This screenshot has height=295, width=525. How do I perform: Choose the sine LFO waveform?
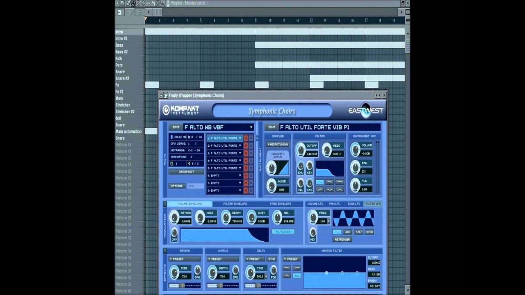(337, 232)
